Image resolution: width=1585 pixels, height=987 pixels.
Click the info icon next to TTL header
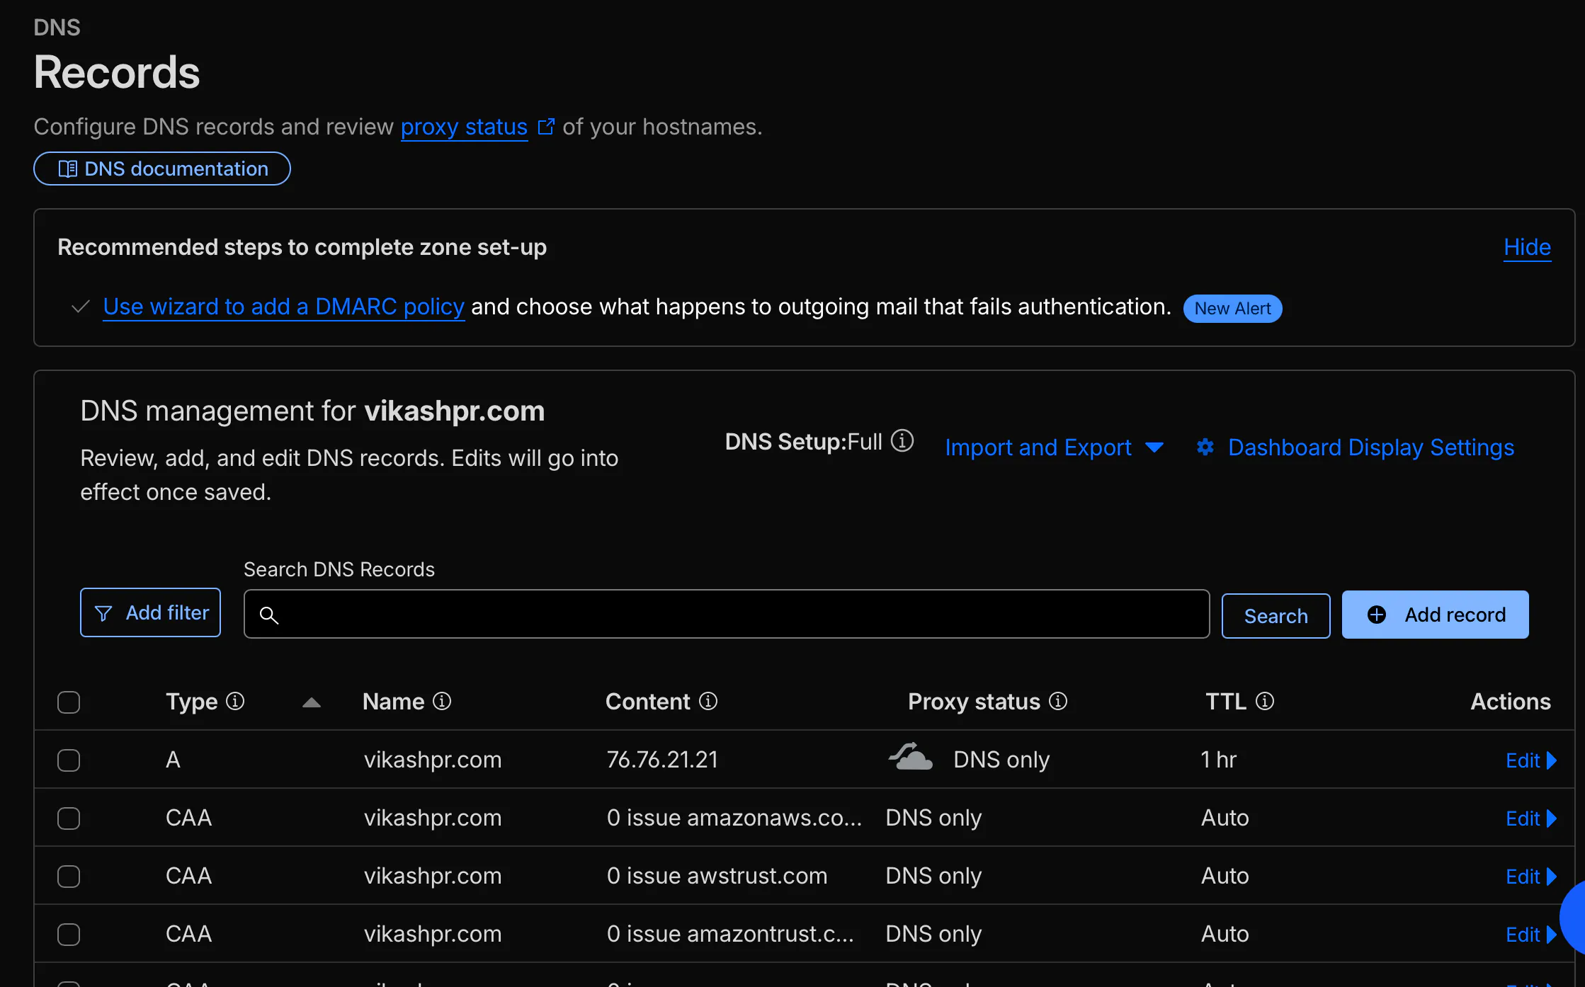1266,702
